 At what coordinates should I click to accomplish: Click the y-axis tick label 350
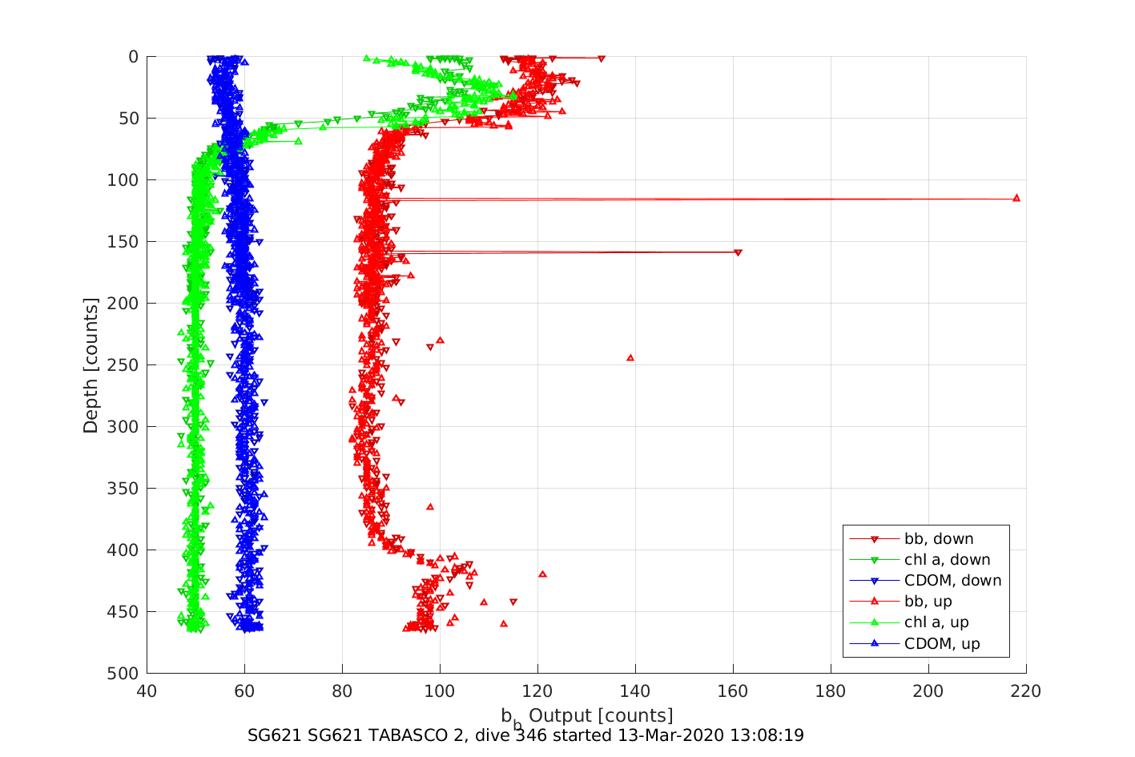[123, 489]
